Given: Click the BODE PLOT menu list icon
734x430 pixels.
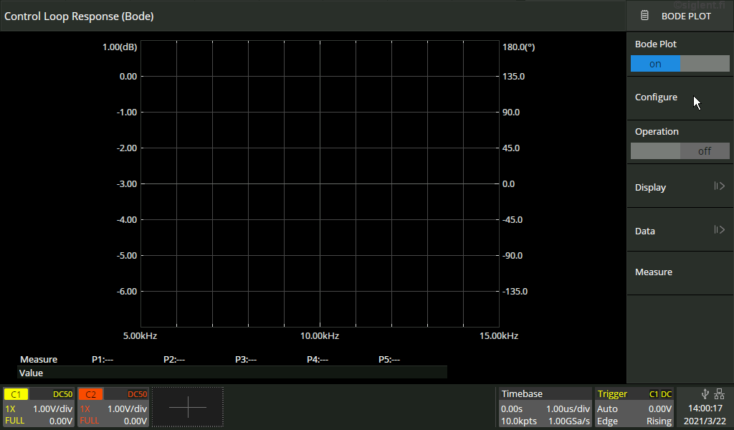Looking at the screenshot, I should [644, 16].
